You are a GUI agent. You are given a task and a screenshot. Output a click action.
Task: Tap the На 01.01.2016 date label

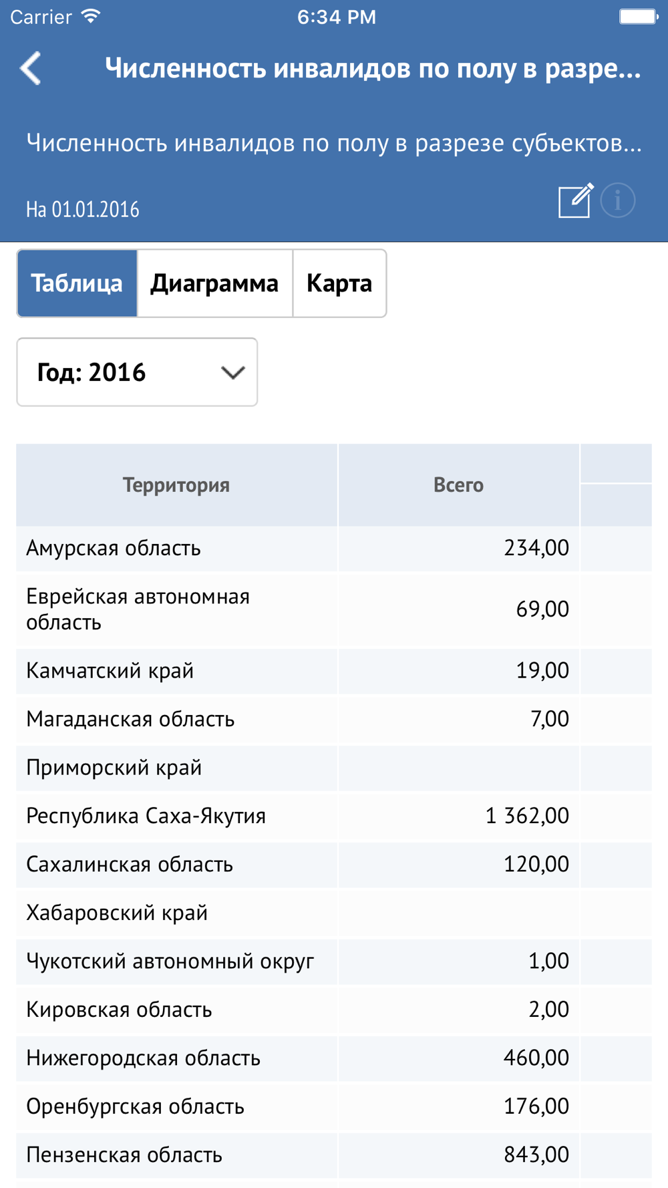click(x=83, y=210)
